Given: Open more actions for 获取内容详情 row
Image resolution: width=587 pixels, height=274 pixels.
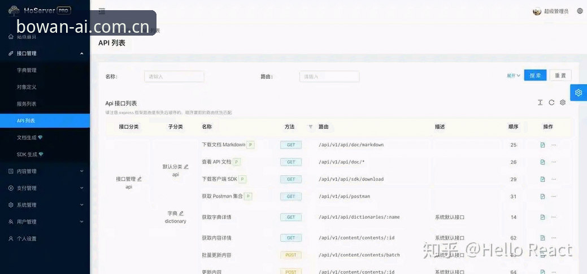Looking at the screenshot, I should tap(554, 238).
